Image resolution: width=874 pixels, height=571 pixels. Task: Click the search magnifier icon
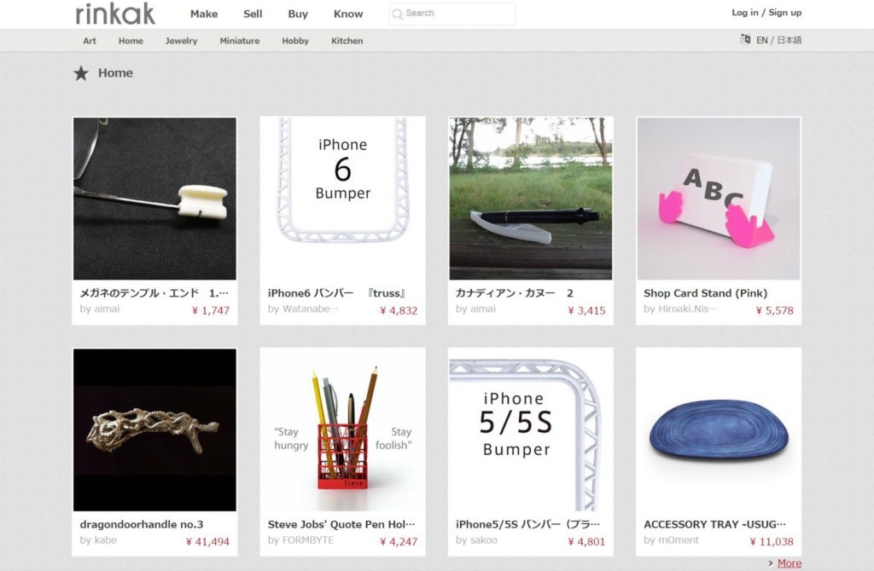[397, 14]
